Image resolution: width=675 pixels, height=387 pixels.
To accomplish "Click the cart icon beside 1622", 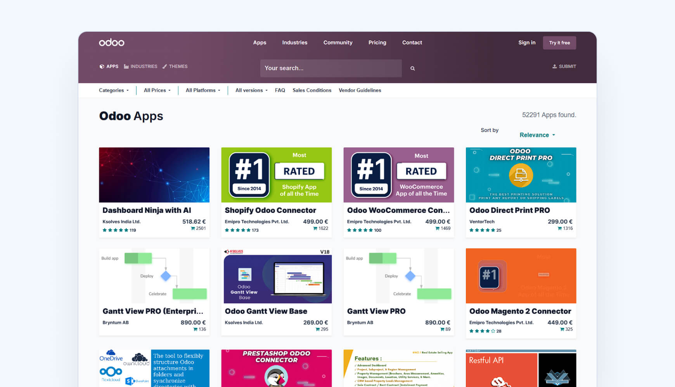I will 315,228.
